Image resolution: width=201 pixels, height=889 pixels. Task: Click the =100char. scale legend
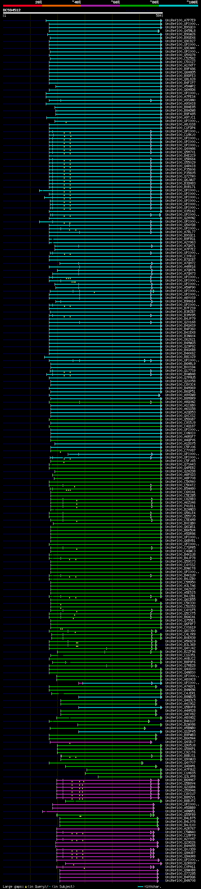(x=149, y=886)
